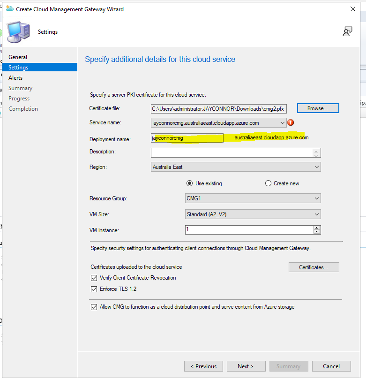The height and width of the screenshot is (380, 366).
Task: Toggle the Enforce TLS 1.2 checkbox
Action: (94, 289)
